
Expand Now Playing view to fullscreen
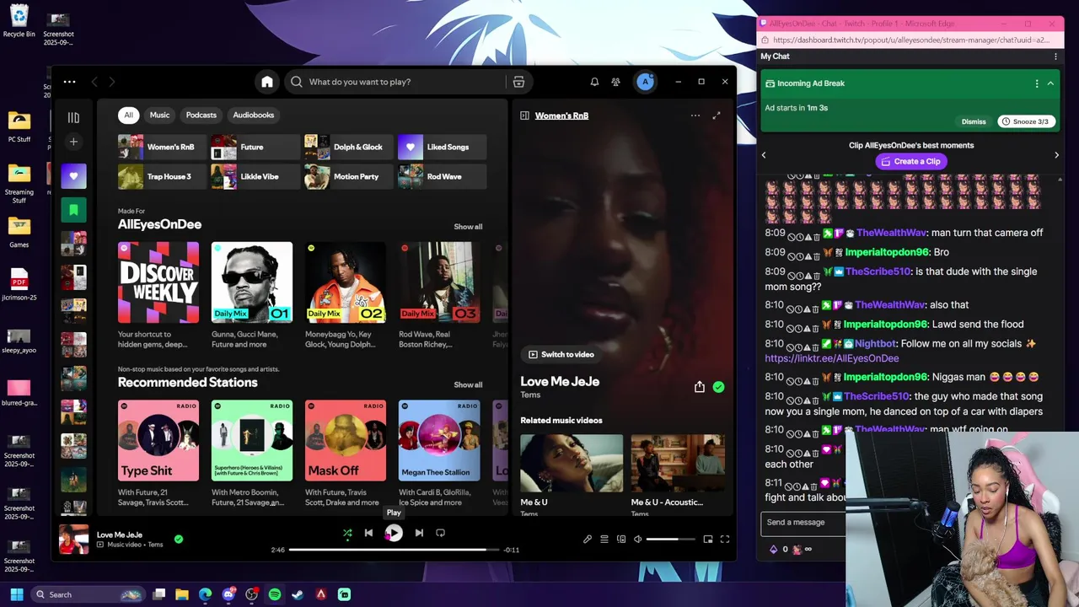(717, 115)
